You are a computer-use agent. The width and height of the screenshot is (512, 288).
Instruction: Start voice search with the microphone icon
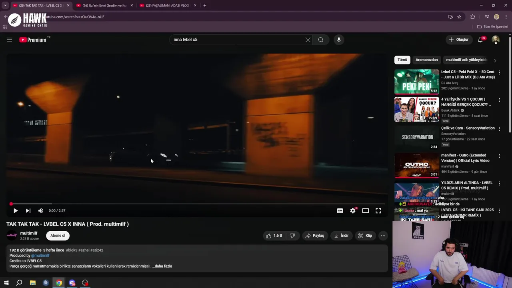(x=339, y=40)
